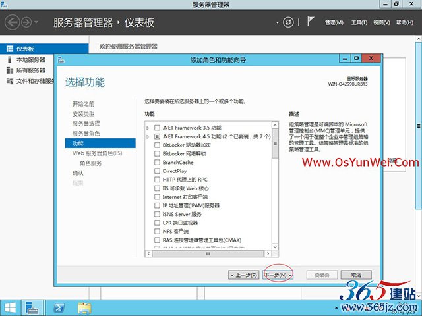Launch PowerShell from the taskbar
This screenshot has width=422, height=316.
59,308
